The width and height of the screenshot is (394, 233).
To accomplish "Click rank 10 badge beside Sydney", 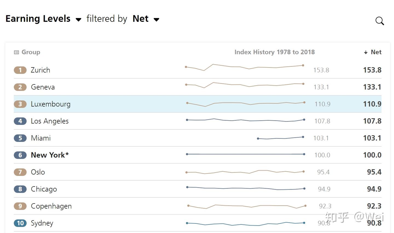I will click(x=20, y=223).
